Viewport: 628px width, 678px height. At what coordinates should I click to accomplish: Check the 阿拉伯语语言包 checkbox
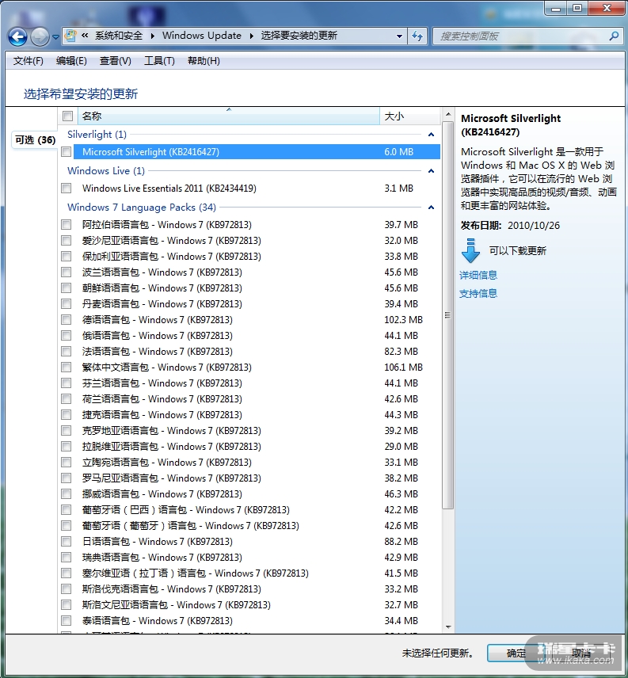[x=67, y=224]
